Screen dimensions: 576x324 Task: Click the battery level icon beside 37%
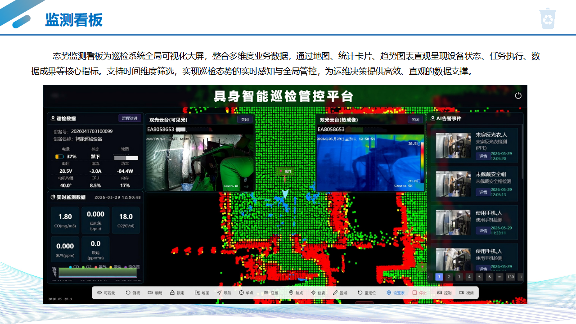tap(60, 157)
